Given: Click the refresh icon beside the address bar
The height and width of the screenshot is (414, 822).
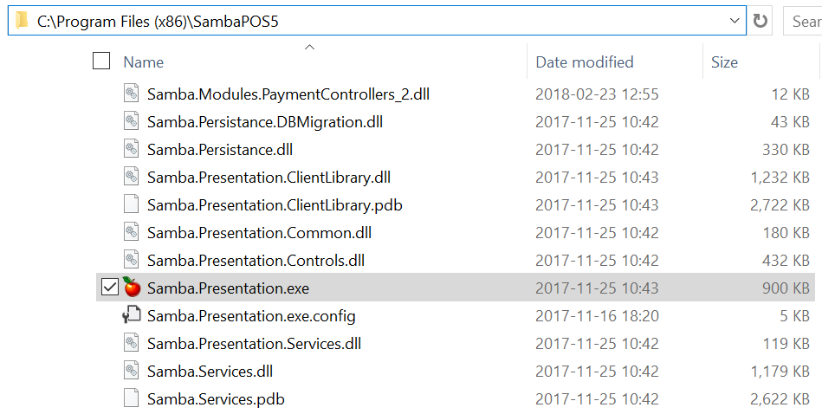Looking at the screenshot, I should [761, 21].
